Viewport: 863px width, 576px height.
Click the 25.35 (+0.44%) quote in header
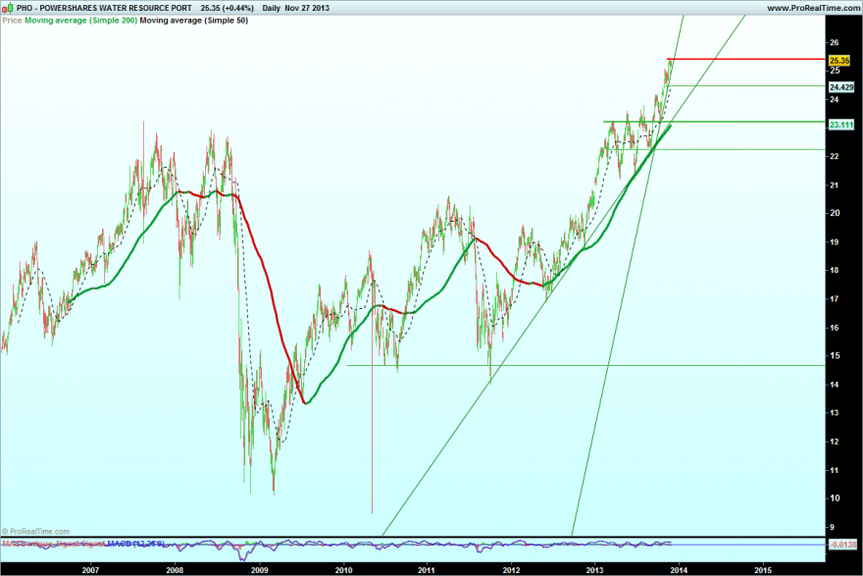pos(227,8)
